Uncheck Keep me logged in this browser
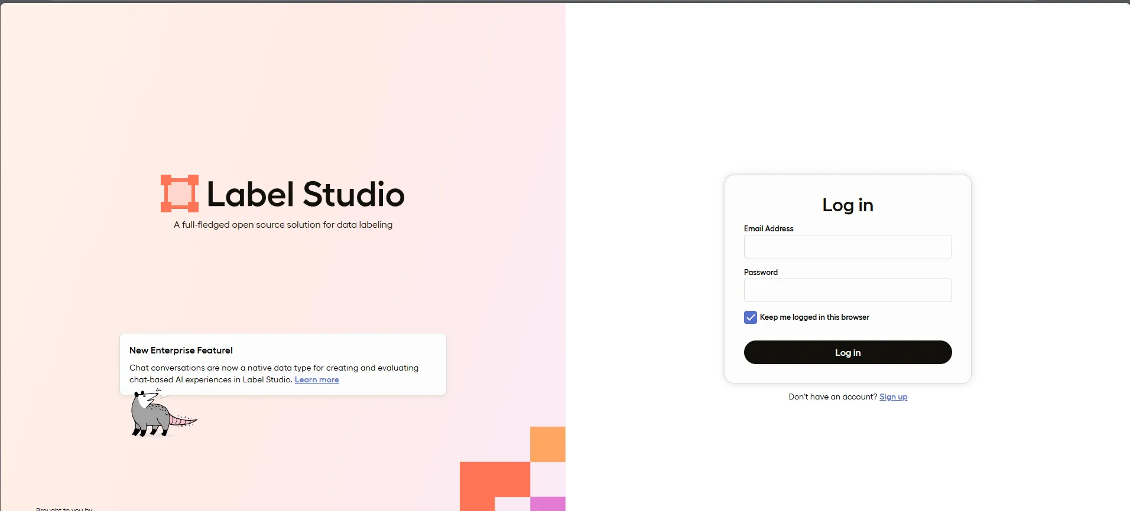Image resolution: width=1130 pixels, height=511 pixels. click(751, 317)
